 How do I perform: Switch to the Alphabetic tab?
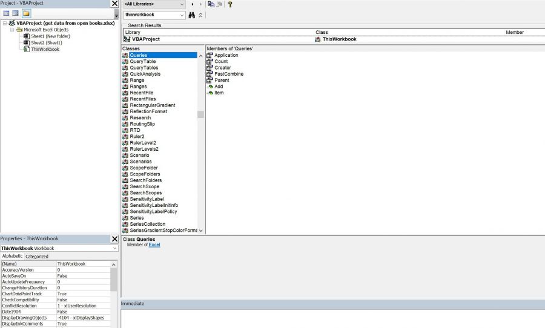coord(13,256)
